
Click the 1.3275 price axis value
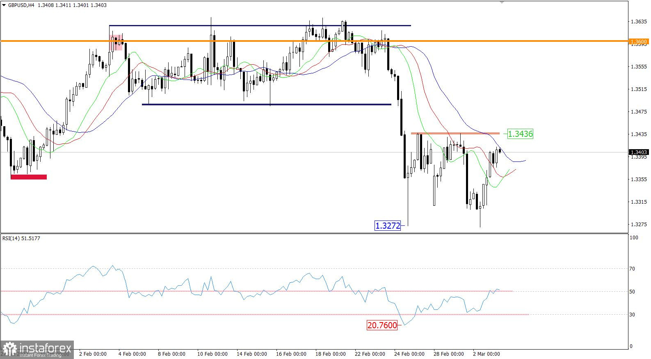[639, 225]
